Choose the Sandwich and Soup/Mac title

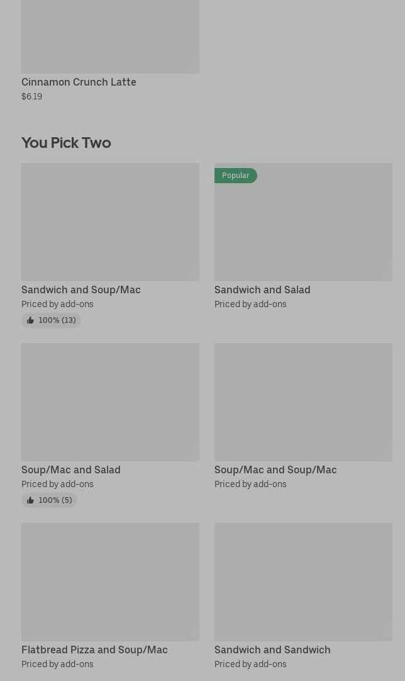coord(80,290)
